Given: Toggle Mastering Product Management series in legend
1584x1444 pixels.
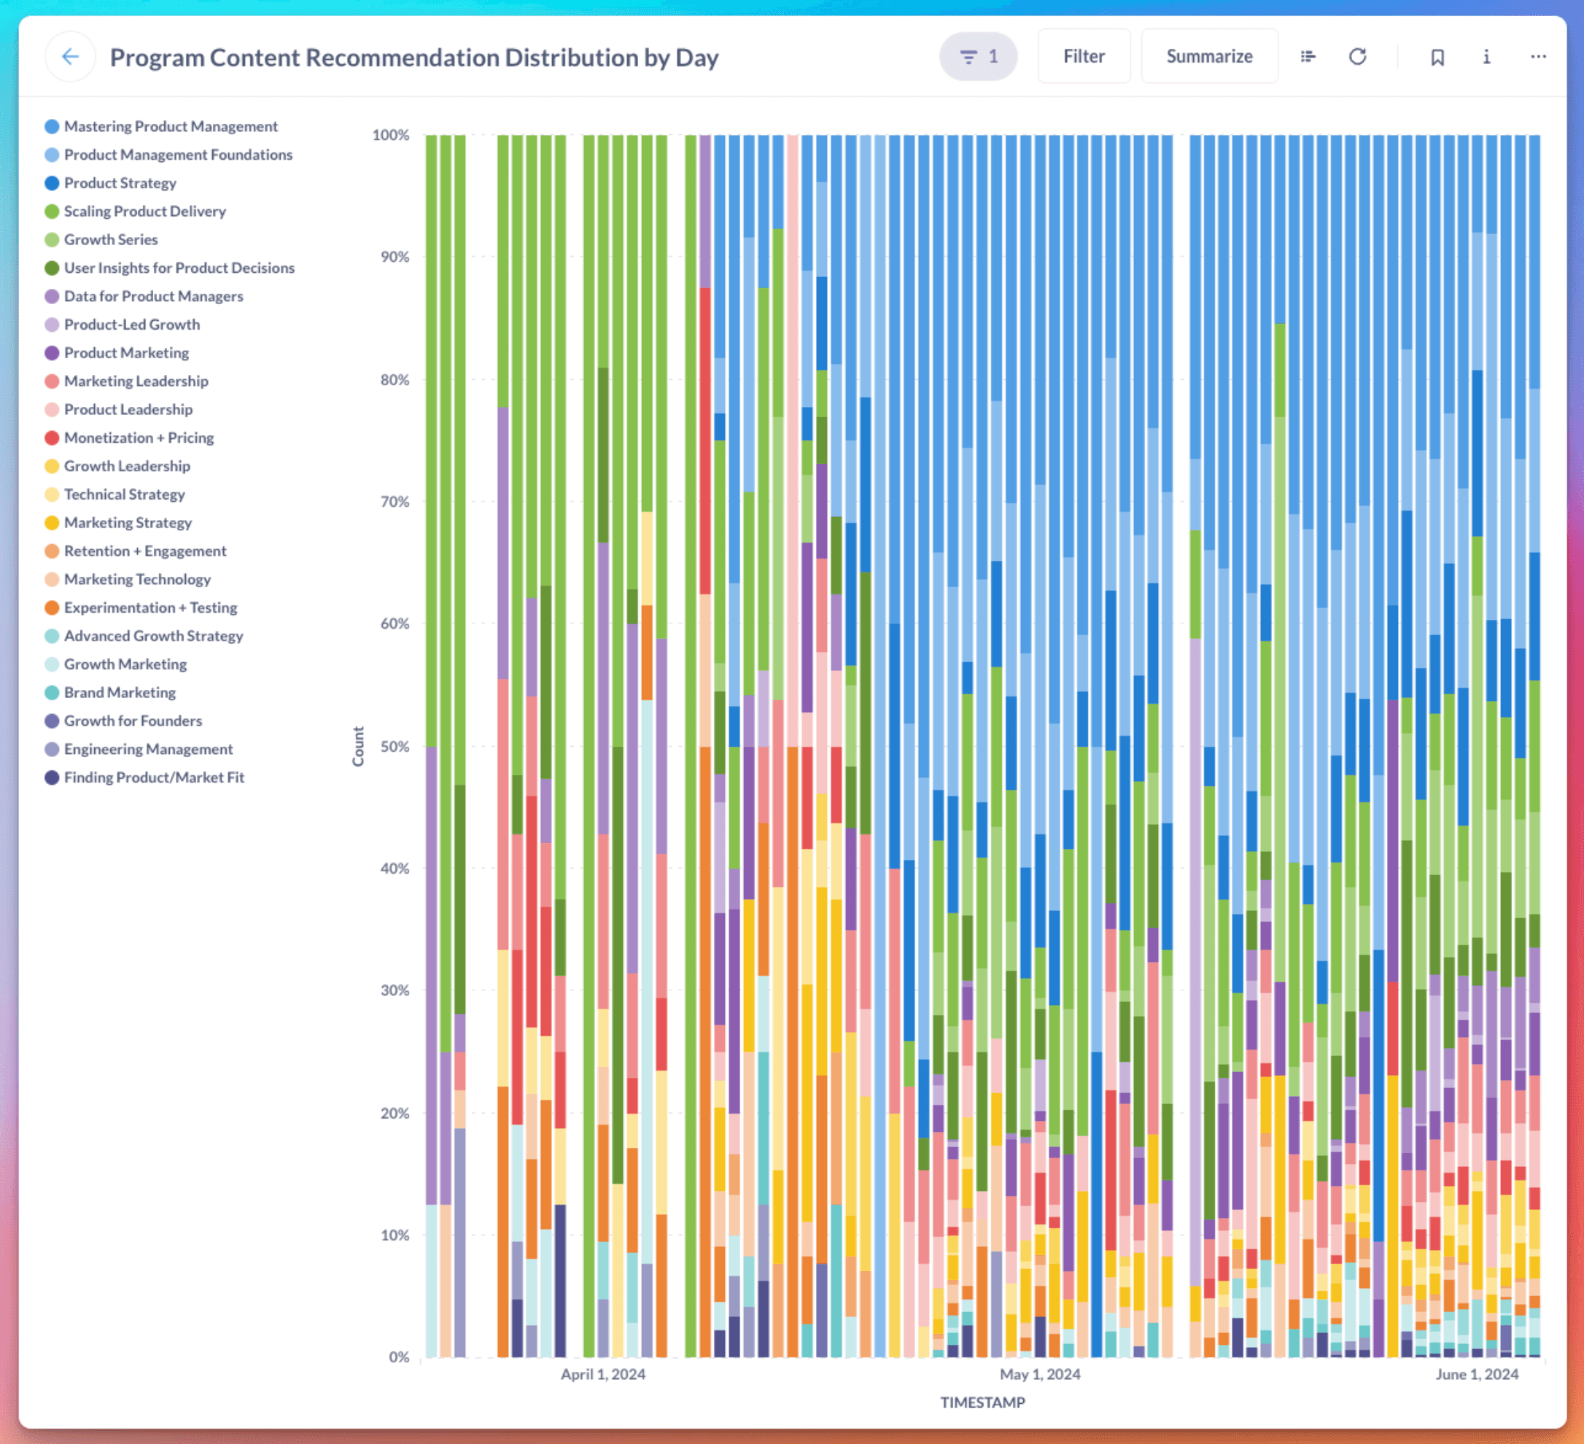Looking at the screenshot, I should point(171,126).
